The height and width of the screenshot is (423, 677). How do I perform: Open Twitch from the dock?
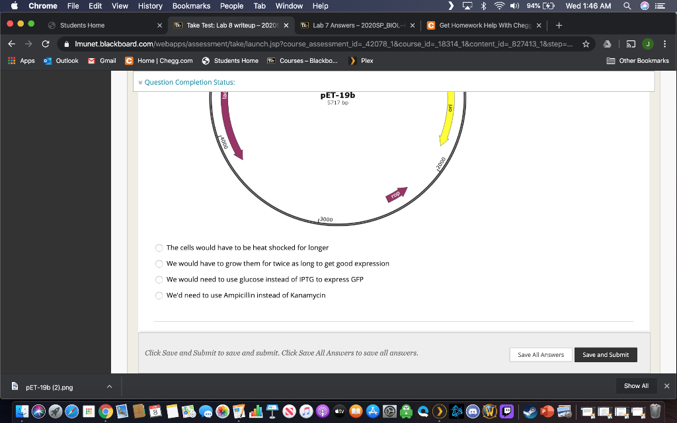click(x=508, y=411)
